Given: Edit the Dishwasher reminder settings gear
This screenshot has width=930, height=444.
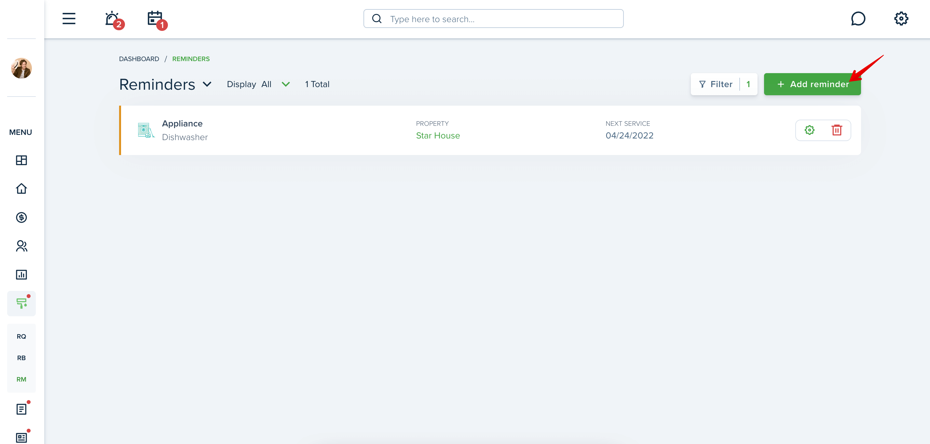Looking at the screenshot, I should [809, 130].
